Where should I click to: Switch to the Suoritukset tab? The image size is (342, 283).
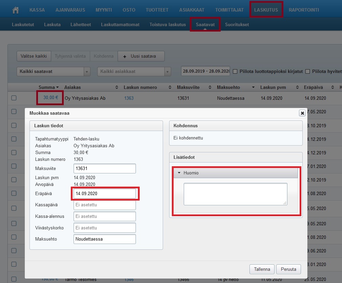tap(237, 25)
